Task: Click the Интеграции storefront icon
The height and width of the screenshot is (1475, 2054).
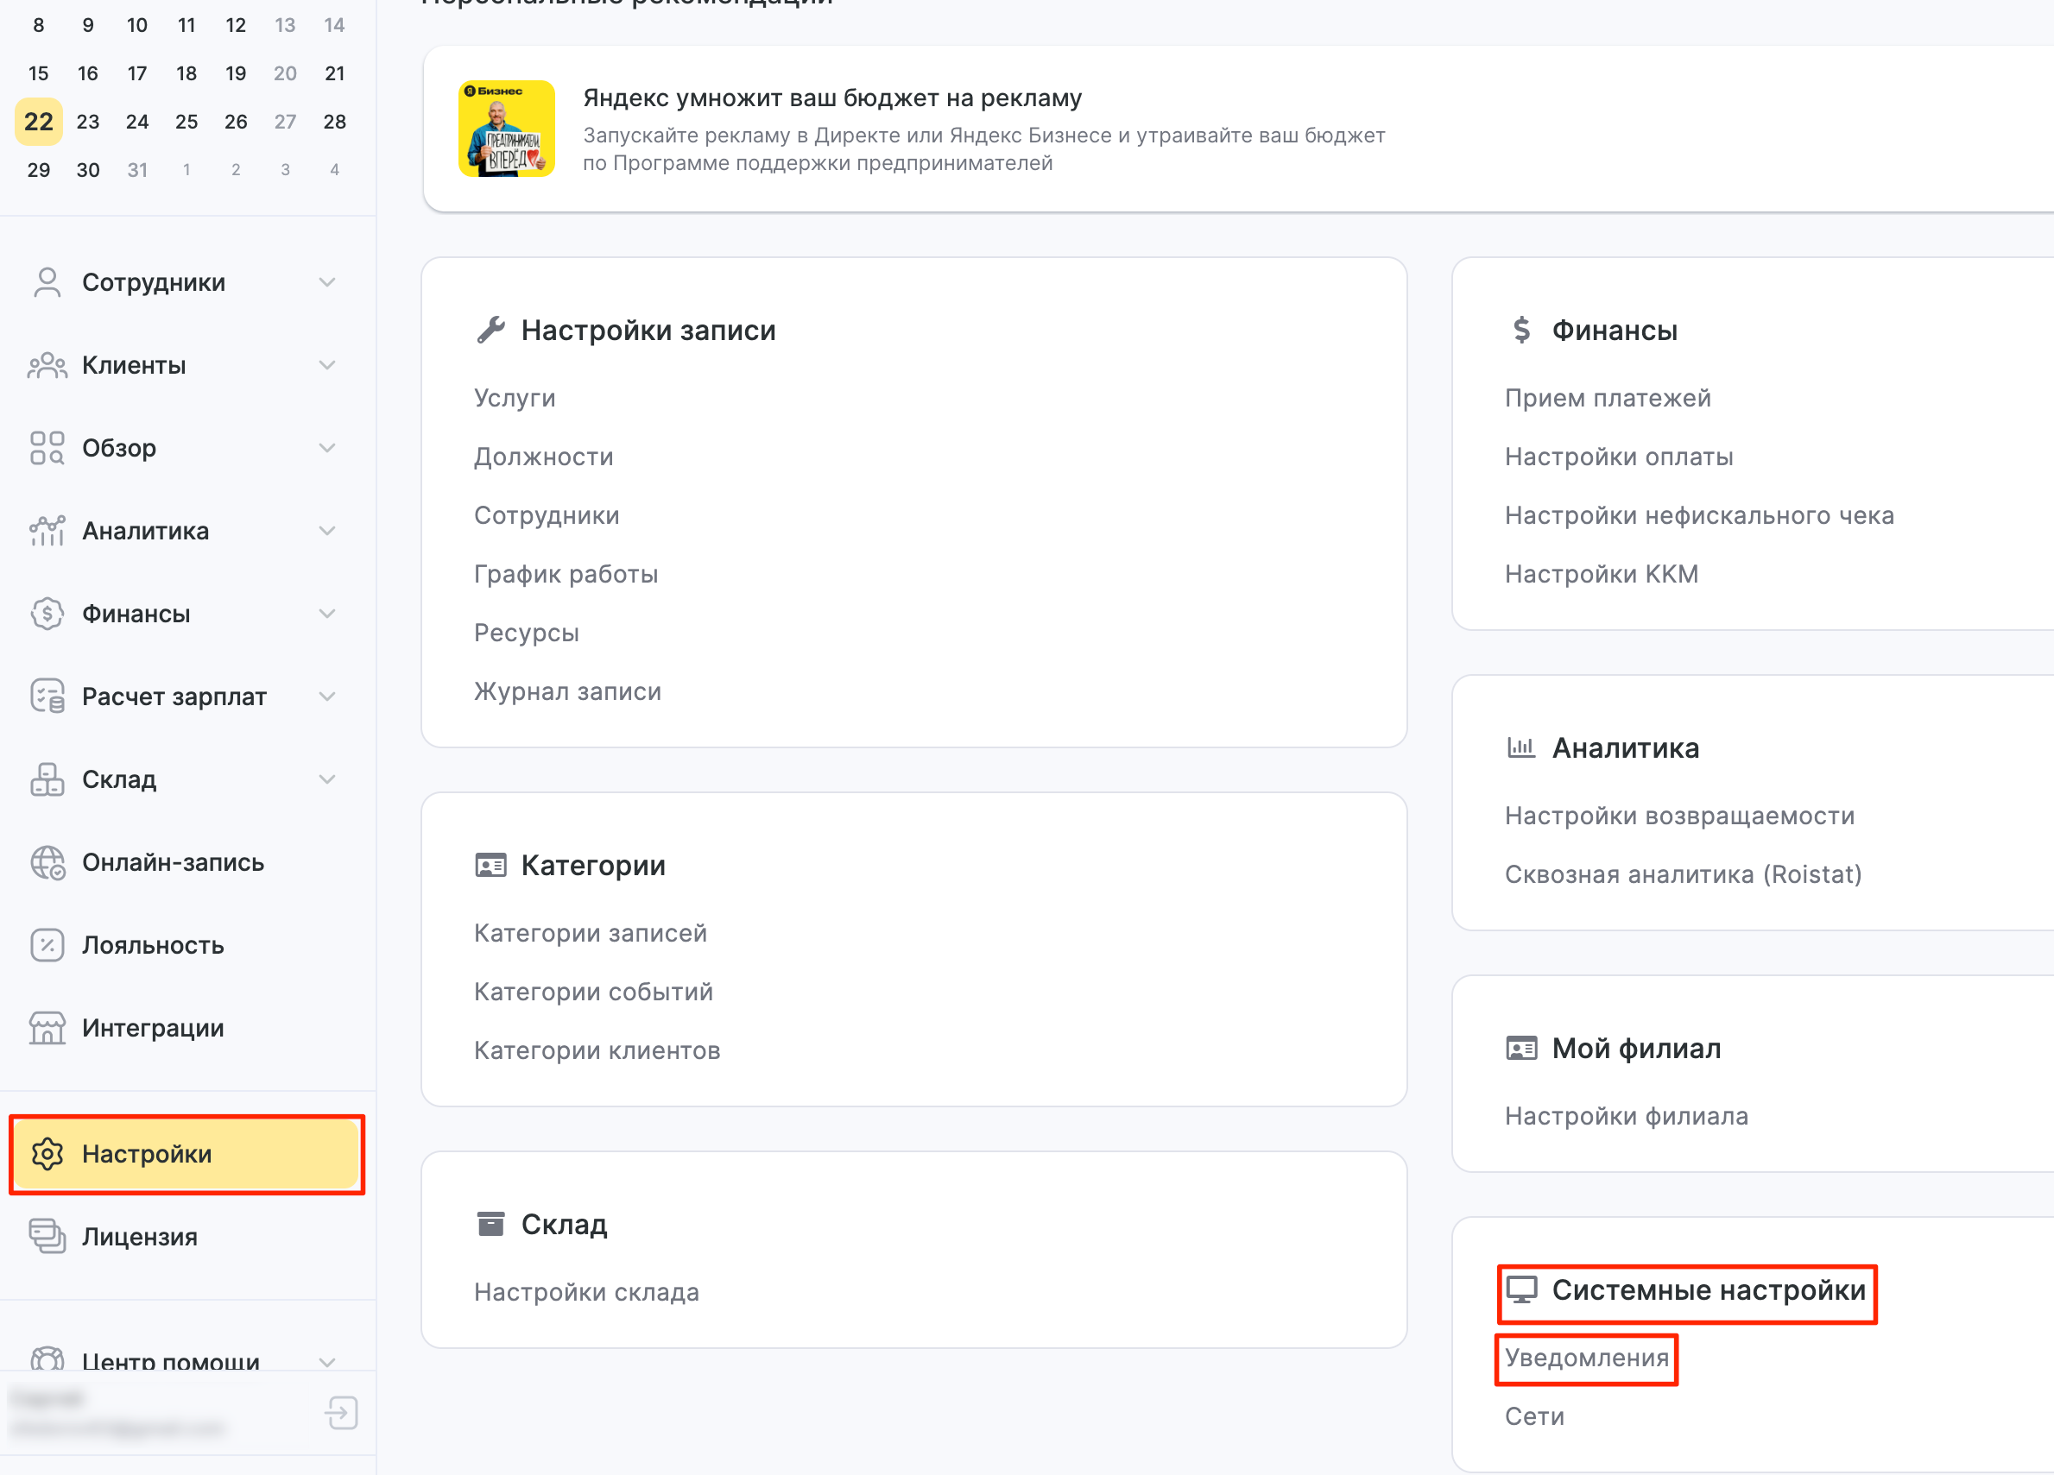Action: pyautogui.click(x=47, y=1028)
